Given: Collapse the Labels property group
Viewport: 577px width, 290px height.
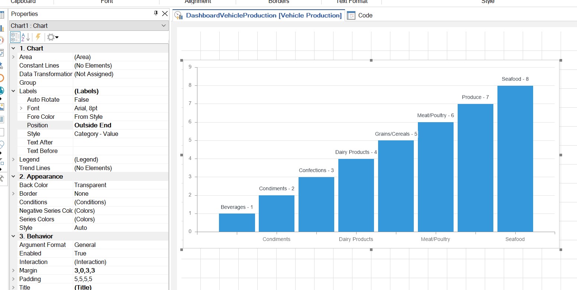Looking at the screenshot, I should [13, 91].
